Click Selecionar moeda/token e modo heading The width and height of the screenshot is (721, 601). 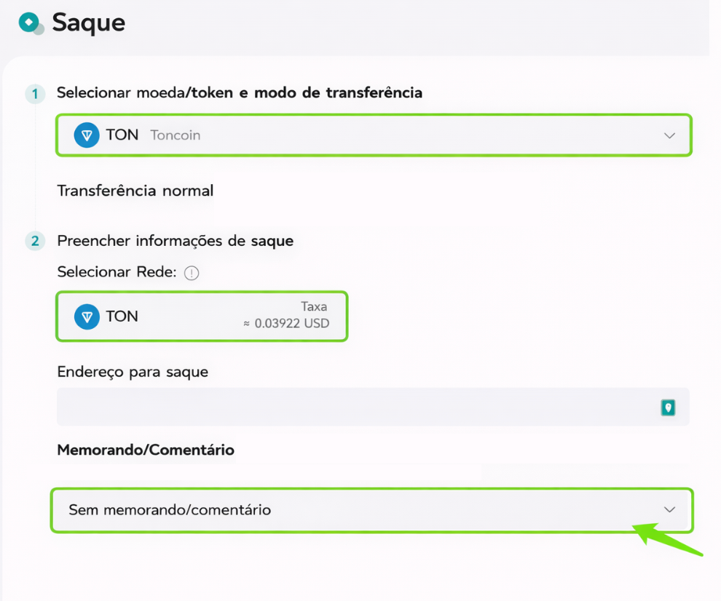tap(240, 93)
